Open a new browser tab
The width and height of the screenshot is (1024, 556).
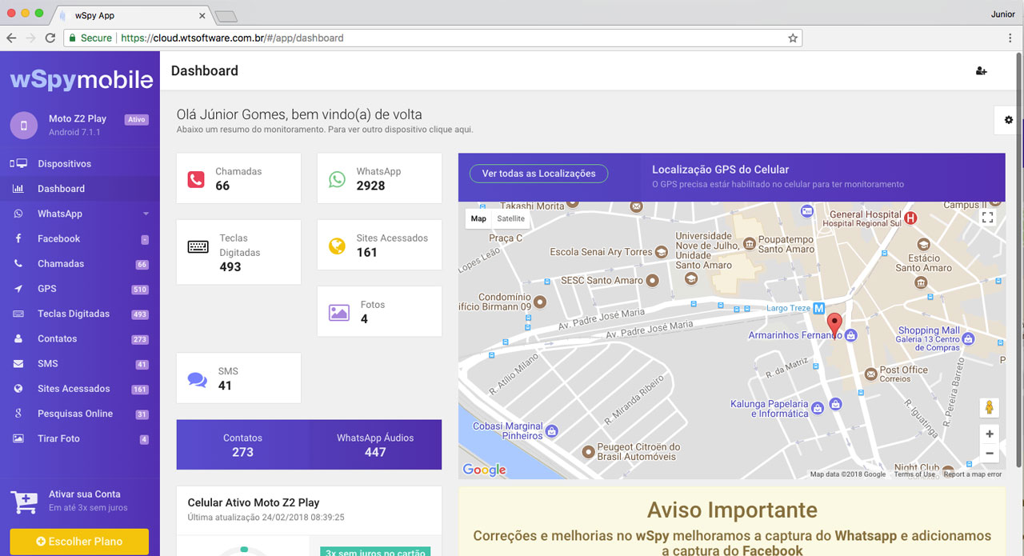tap(226, 16)
